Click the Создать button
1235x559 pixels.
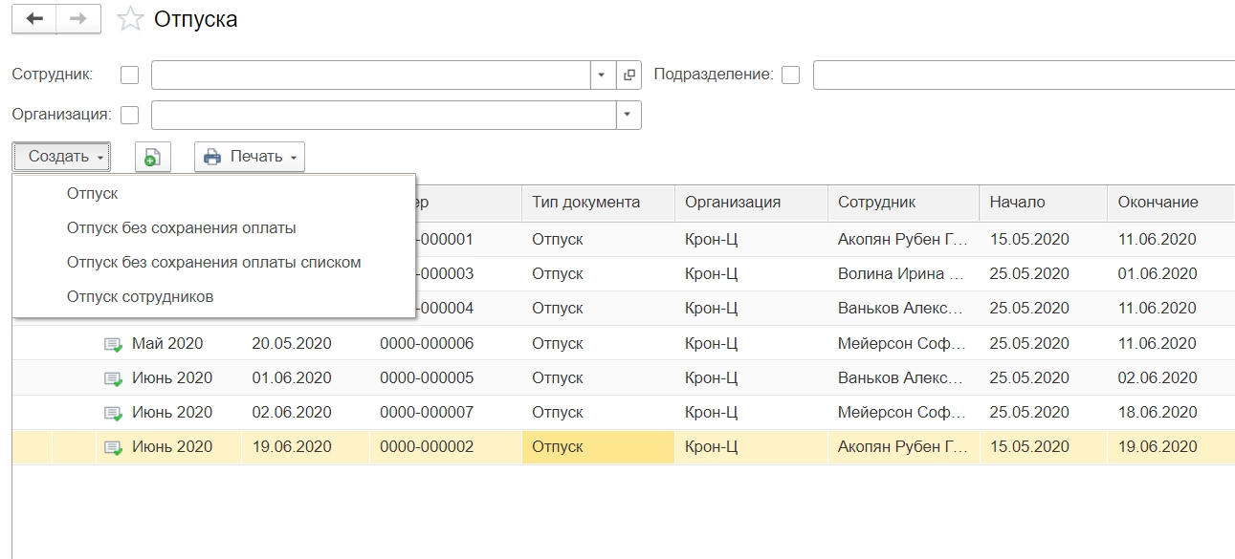coord(61,157)
